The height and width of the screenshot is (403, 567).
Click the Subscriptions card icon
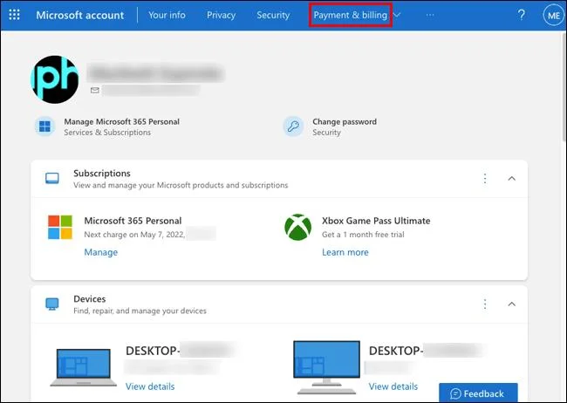tap(52, 178)
